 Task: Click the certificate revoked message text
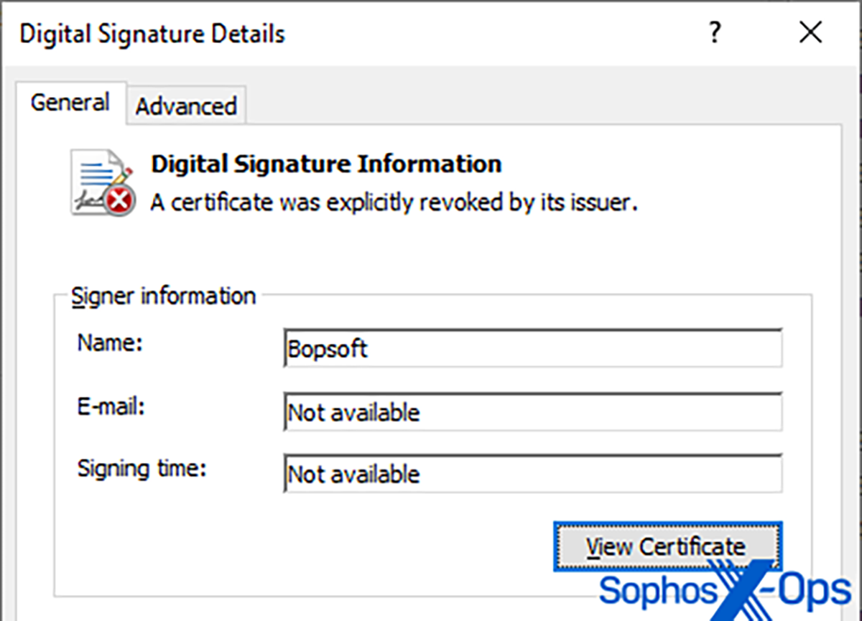(x=394, y=203)
